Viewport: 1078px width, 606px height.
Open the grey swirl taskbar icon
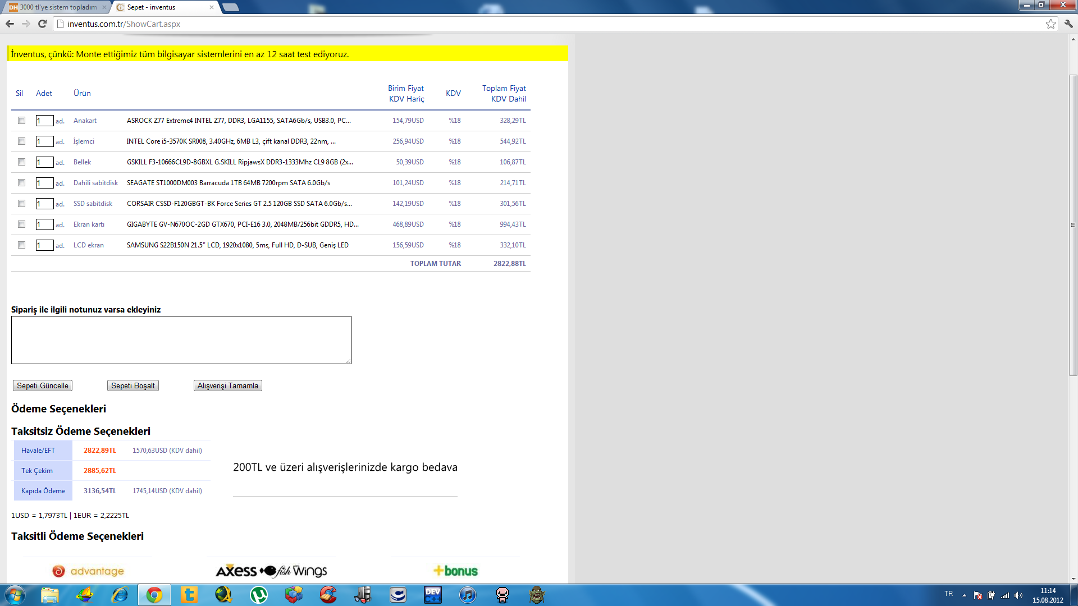(398, 595)
